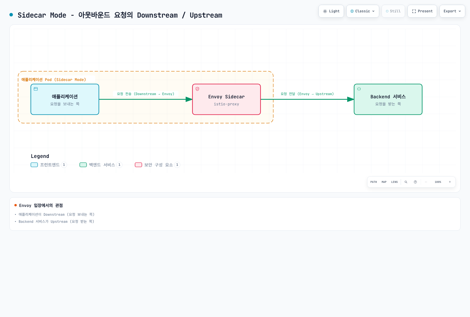This screenshot has width=470, height=317.
Task: Click the Envoy 입장에서의 관점 heading
Action: [x=41, y=205]
